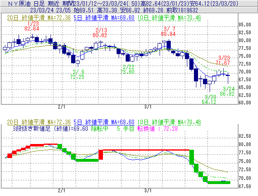The width and height of the screenshot is (258, 196).
Task: Click the 3/23 71.67 high label
Action: 222,60
